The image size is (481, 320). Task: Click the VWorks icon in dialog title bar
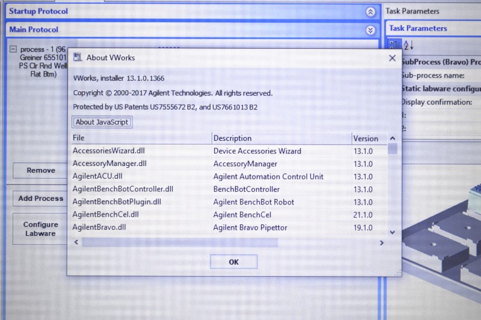click(78, 58)
